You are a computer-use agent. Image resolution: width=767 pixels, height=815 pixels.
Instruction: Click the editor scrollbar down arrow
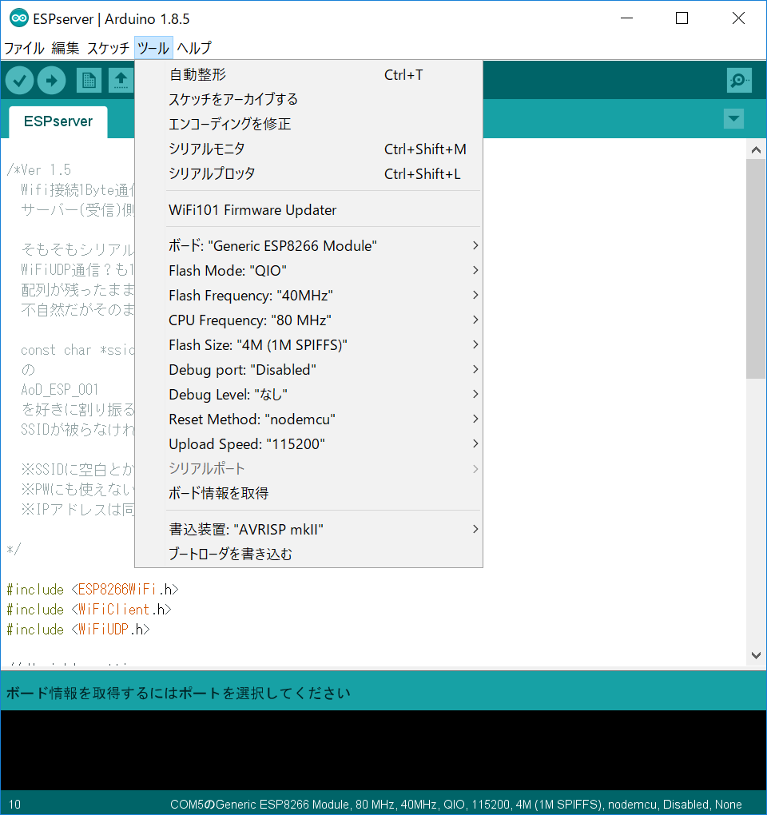coord(756,655)
